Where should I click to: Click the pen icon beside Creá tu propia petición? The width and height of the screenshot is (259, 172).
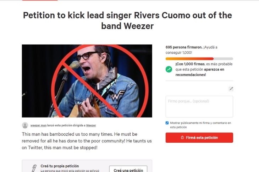click(x=34, y=168)
